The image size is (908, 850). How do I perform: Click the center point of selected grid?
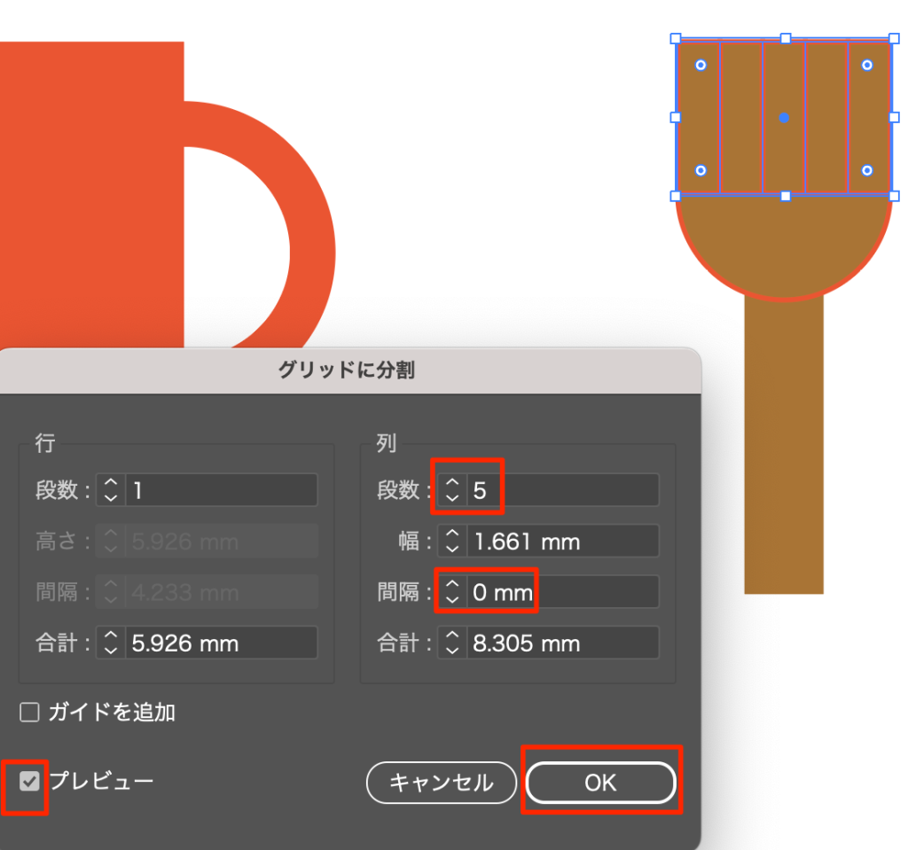(x=784, y=117)
